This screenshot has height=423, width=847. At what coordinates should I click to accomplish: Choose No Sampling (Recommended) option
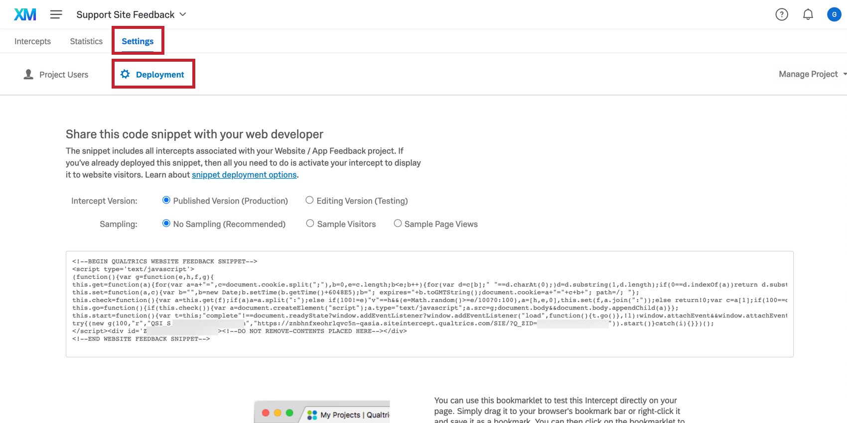166,223
